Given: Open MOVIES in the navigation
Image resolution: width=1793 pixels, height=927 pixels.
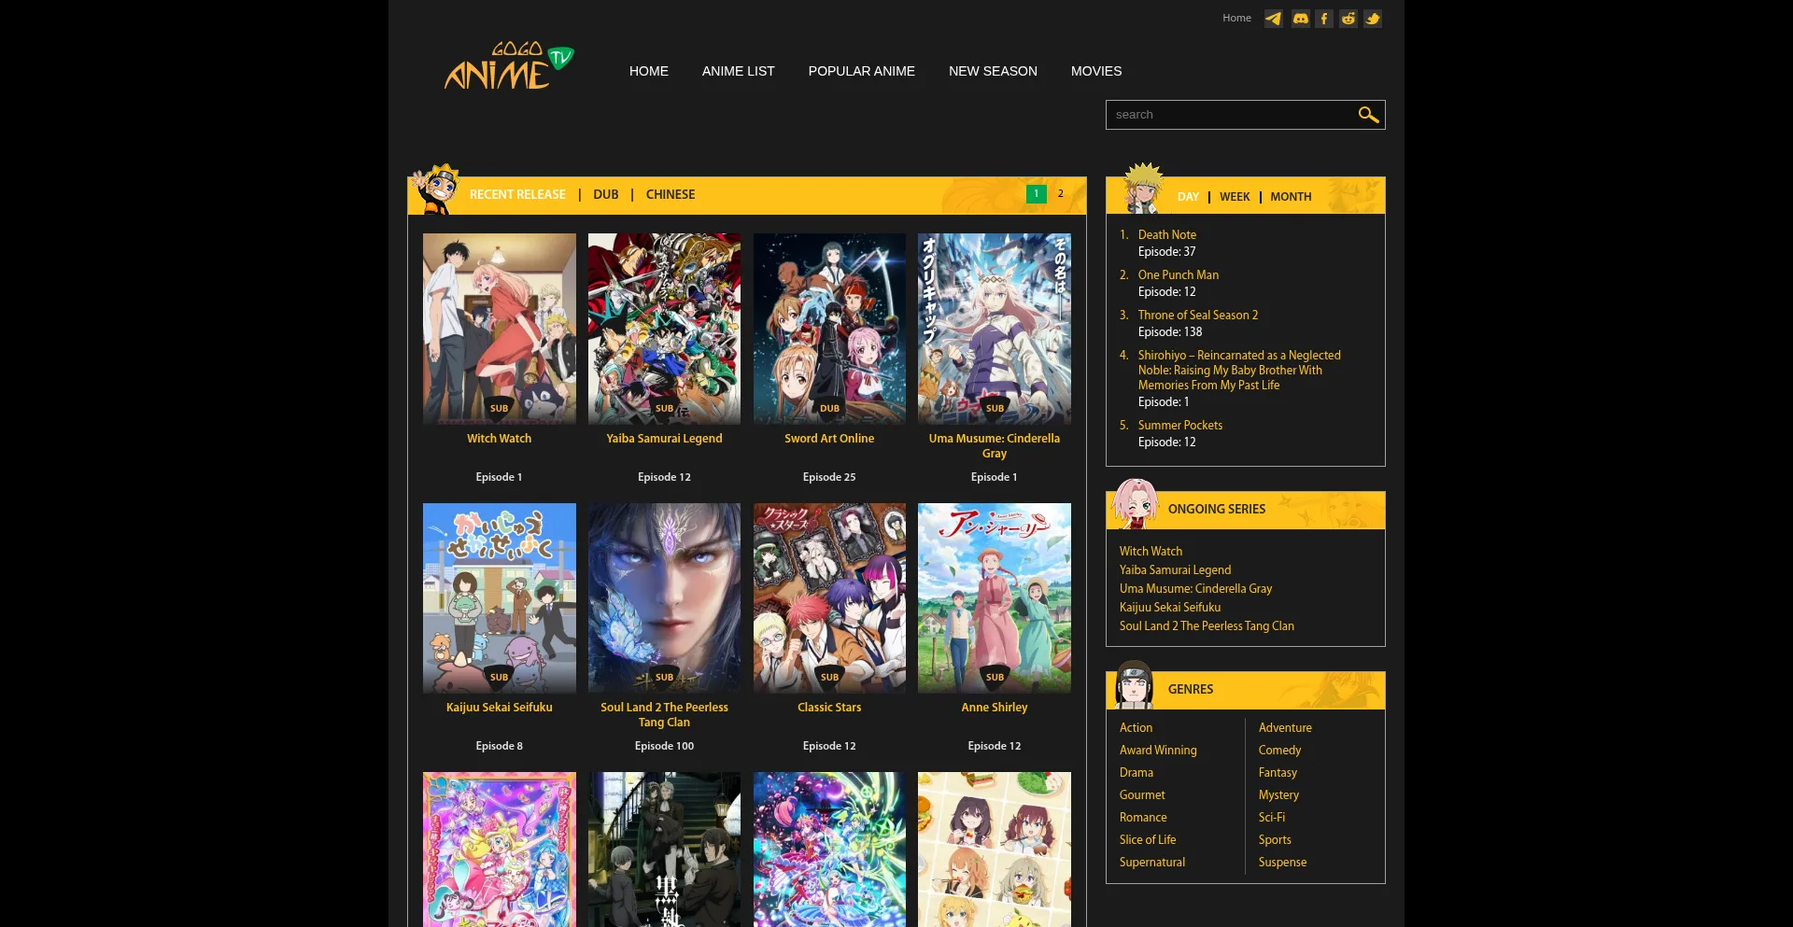Looking at the screenshot, I should coord(1096,71).
